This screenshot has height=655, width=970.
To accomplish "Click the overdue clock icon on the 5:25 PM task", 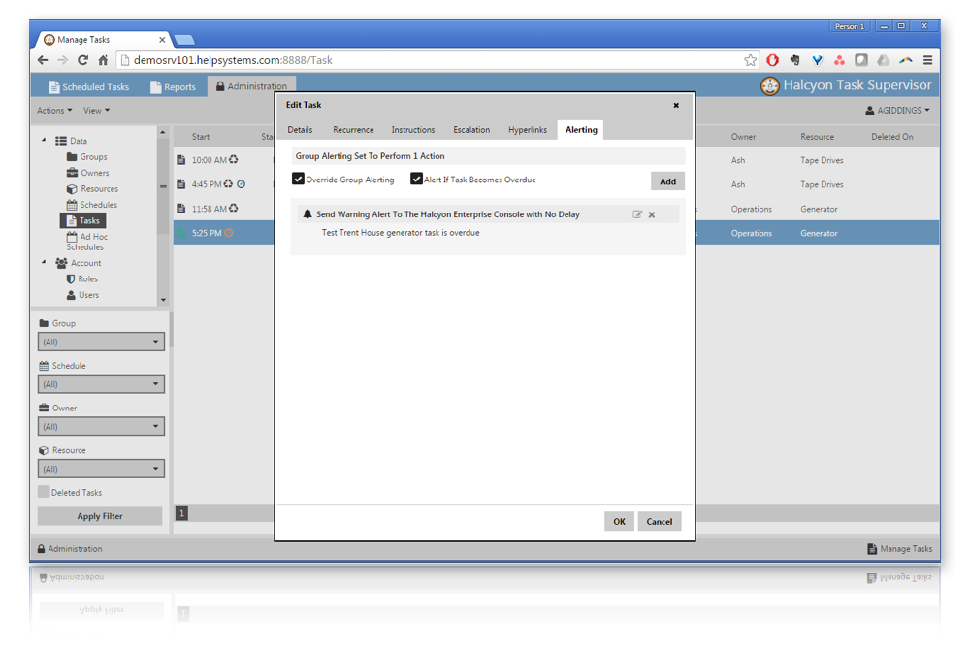I will (x=228, y=233).
